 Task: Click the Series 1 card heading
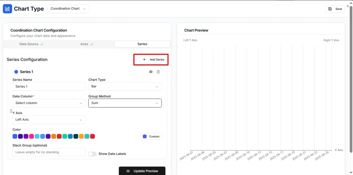27,72
